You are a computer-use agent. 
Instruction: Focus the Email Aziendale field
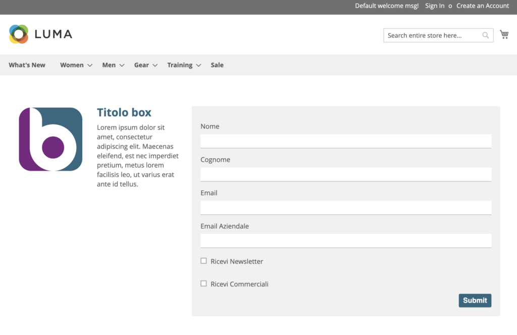click(x=345, y=241)
